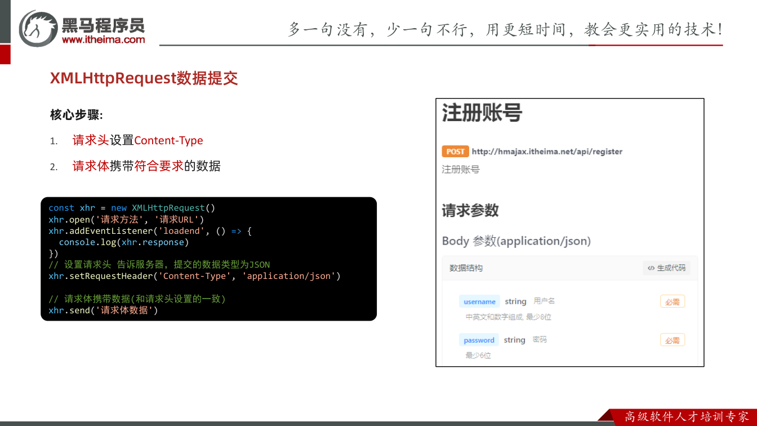Select the username parameter tag

click(x=479, y=301)
